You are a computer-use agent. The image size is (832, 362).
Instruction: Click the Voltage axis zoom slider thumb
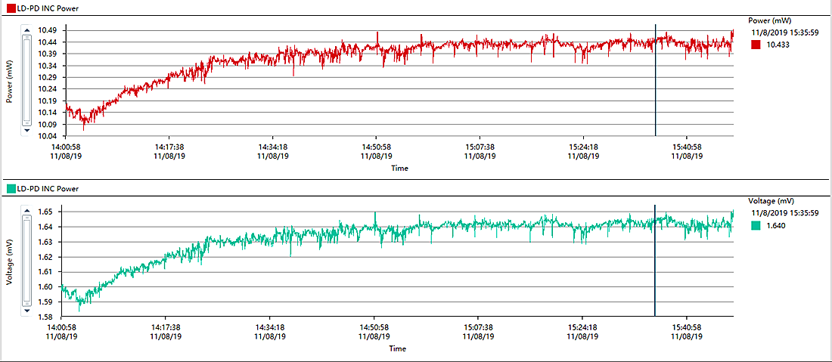tap(27, 261)
